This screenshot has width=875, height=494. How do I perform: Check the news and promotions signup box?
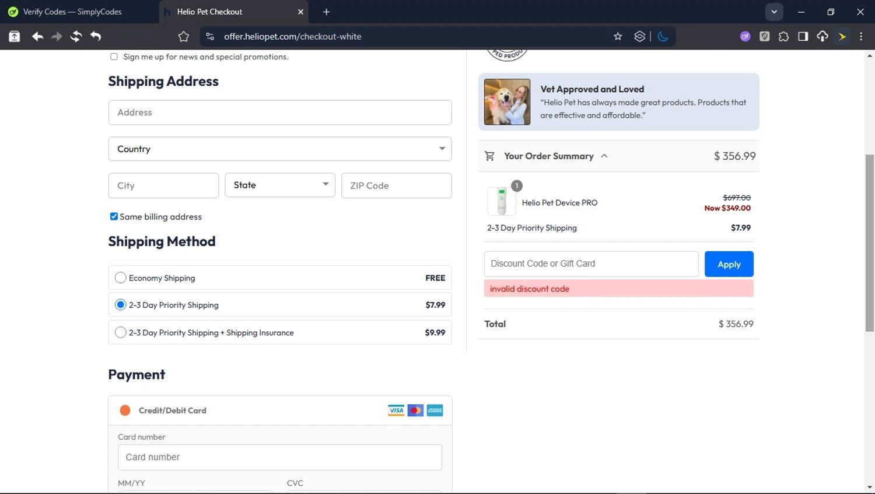pyautogui.click(x=114, y=57)
